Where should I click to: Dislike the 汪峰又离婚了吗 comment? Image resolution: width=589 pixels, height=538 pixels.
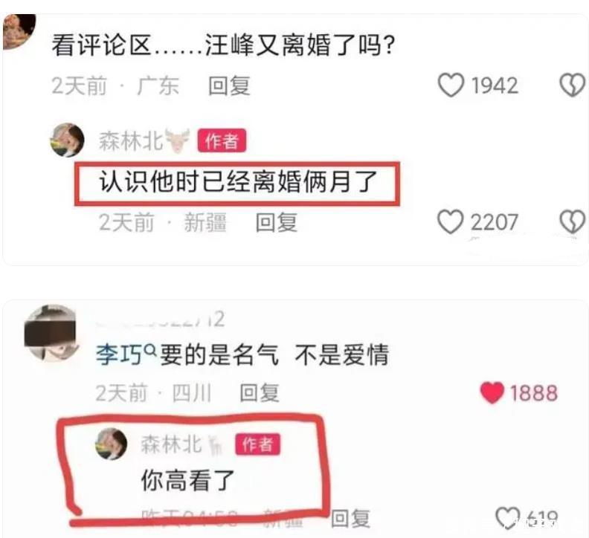[572, 85]
